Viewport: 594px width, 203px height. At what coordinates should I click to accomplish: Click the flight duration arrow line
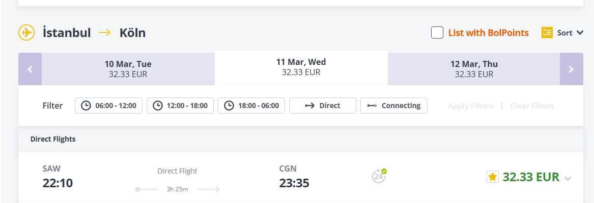[x=178, y=189]
